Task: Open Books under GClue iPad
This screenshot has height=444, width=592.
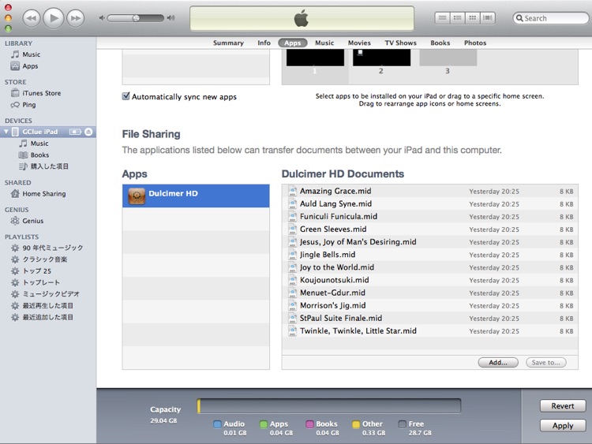Action: click(x=48, y=155)
